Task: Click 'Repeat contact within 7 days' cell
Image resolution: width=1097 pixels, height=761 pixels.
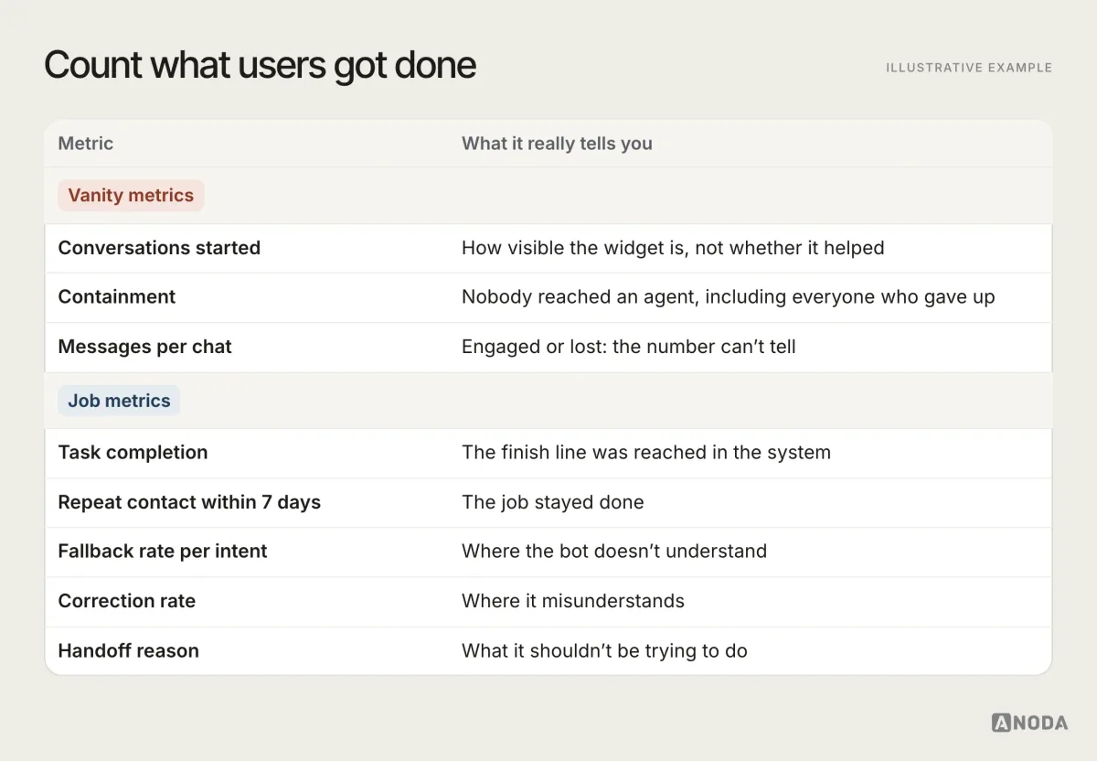Action: coord(189,502)
